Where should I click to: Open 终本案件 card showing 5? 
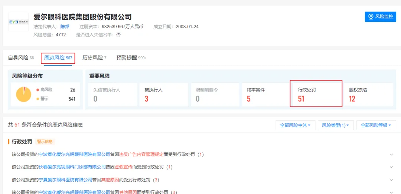[x=266, y=94]
